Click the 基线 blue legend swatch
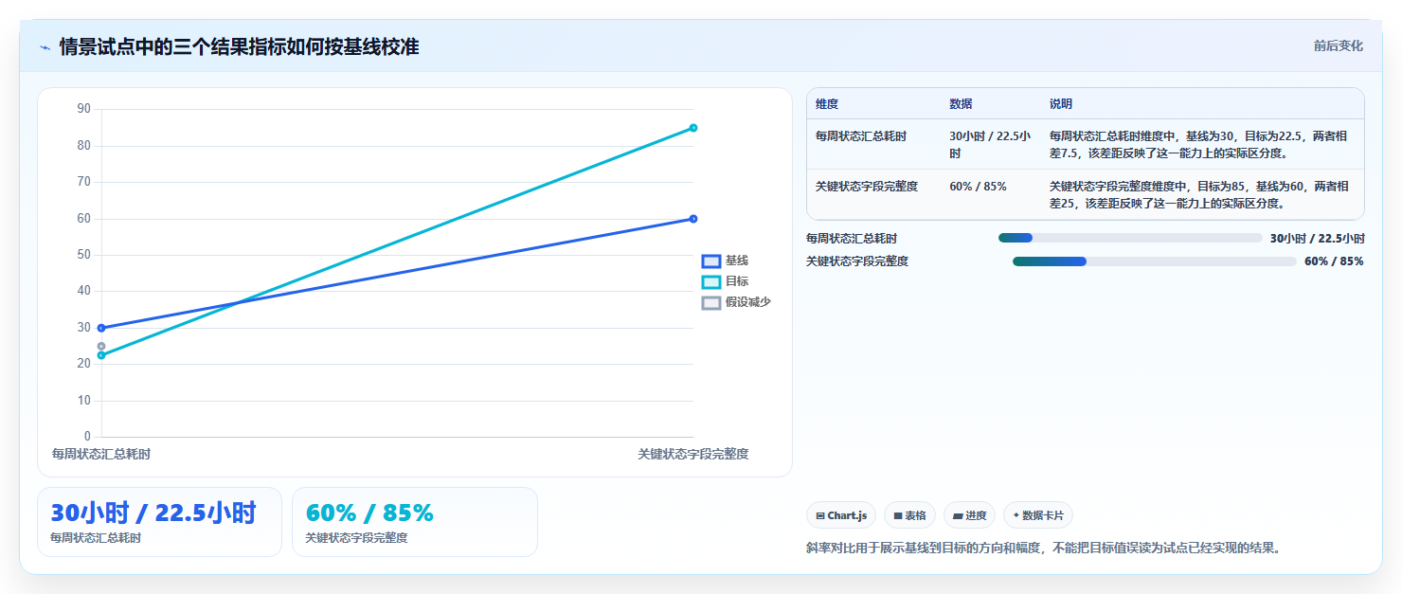The image size is (1402, 594). pyautogui.click(x=710, y=261)
